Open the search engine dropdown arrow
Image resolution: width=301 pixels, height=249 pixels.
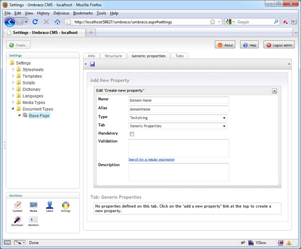233,22
